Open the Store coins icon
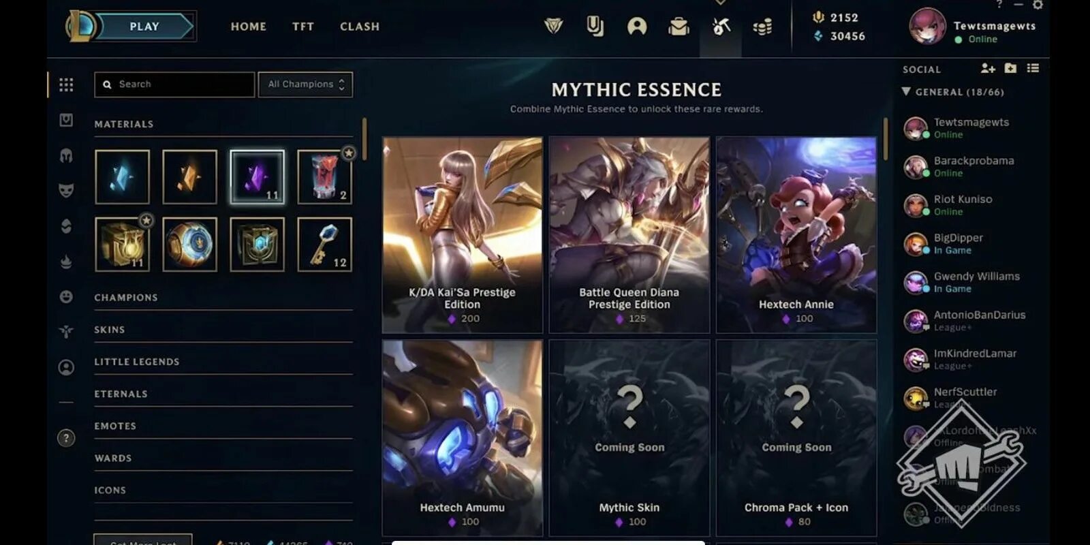The image size is (1090, 545). pyautogui.click(x=762, y=27)
